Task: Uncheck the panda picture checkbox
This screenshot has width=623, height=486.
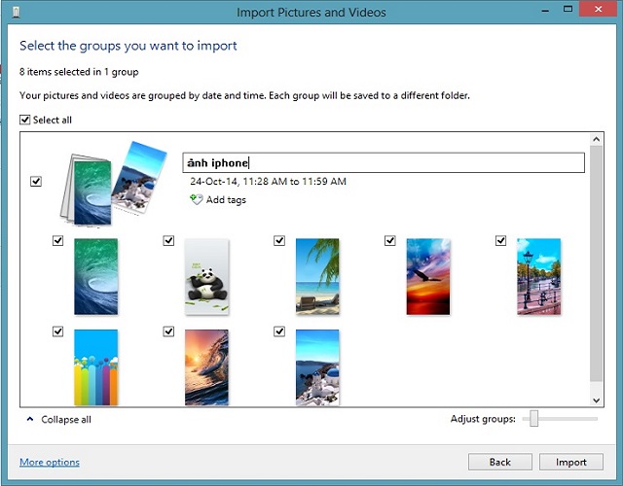Action: tap(168, 241)
